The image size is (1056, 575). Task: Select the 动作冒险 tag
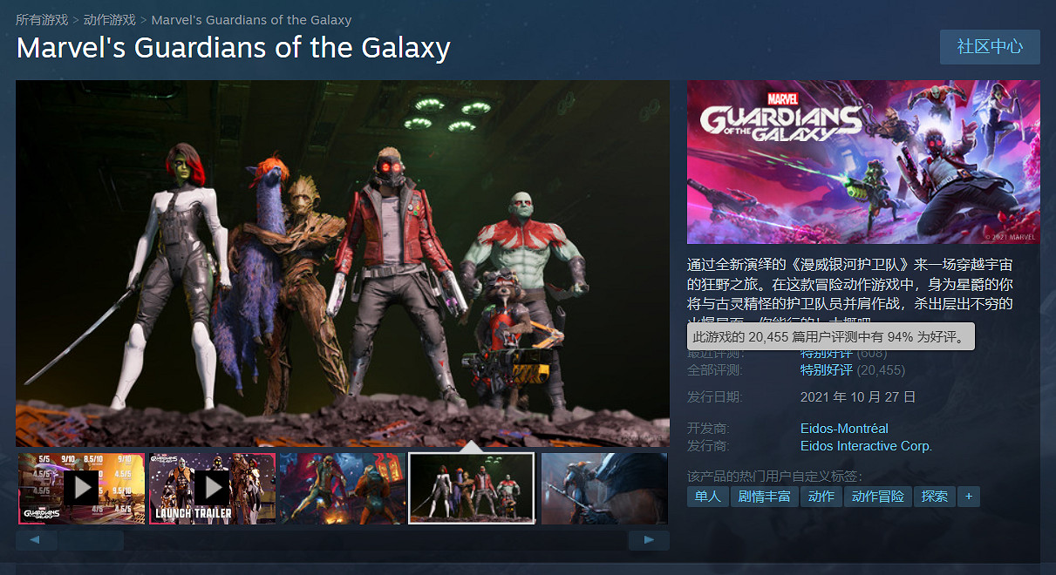878,497
